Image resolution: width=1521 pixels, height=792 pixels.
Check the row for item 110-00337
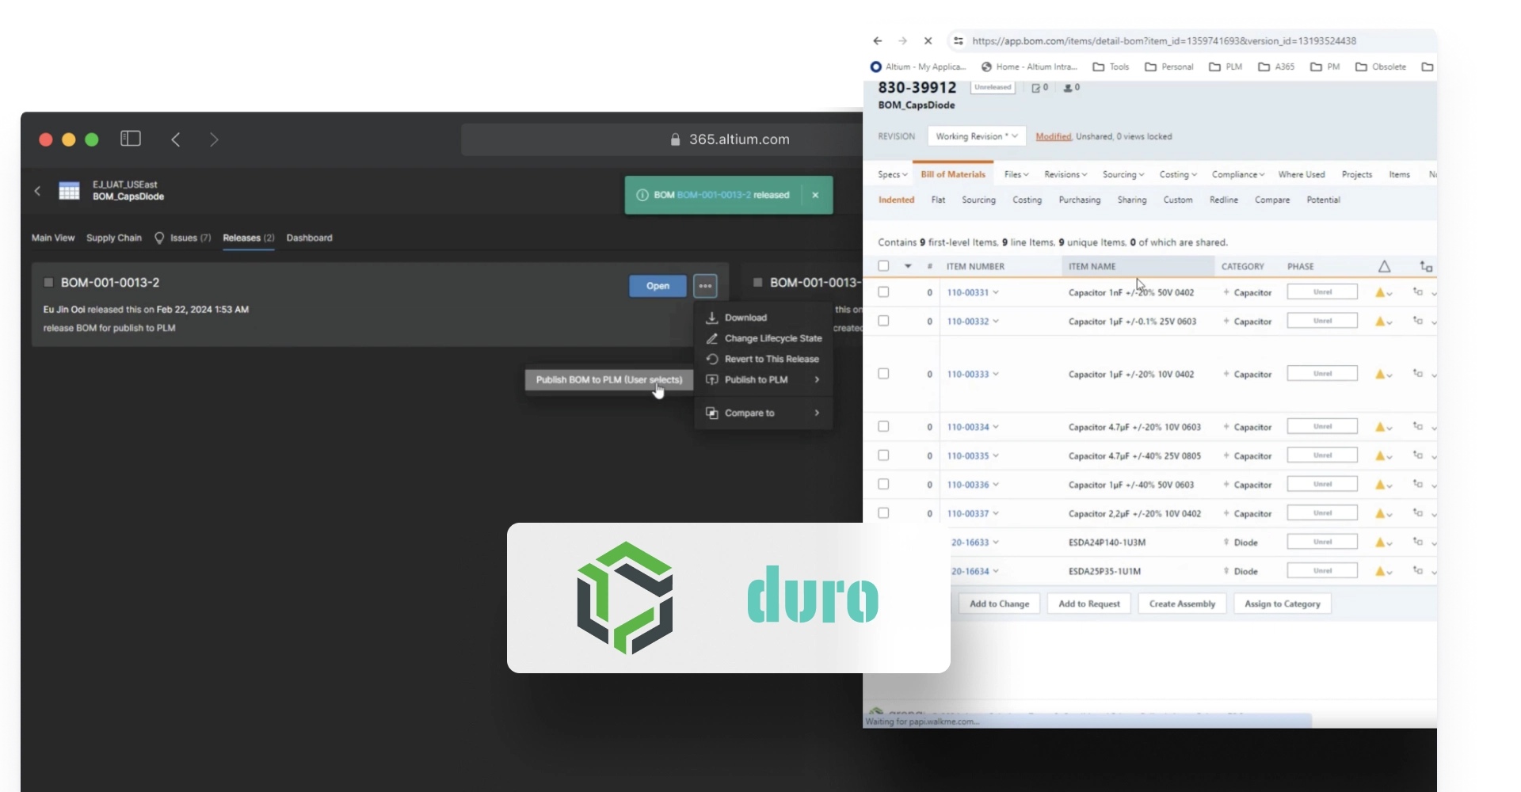(883, 513)
